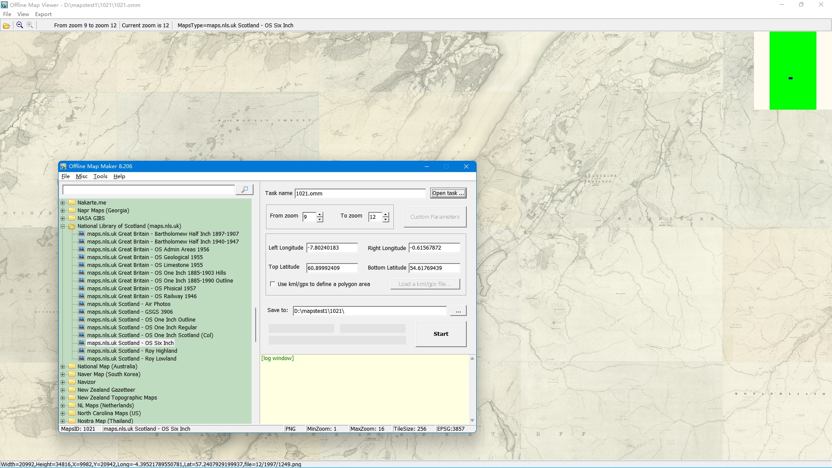Image resolution: width=832 pixels, height=468 pixels.
Task: Click the Scotland Air Photos map icon
Action: 81,304
